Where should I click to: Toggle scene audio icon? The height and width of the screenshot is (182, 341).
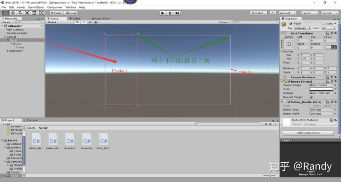tap(90, 22)
